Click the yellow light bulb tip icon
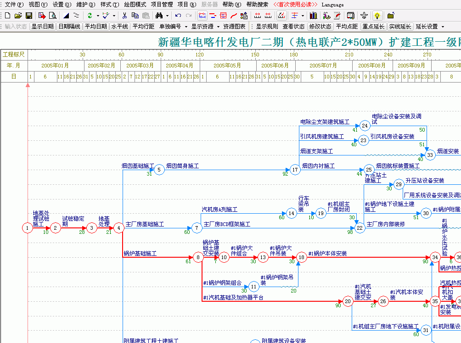The height and width of the screenshot is (343, 461). (x=377, y=16)
